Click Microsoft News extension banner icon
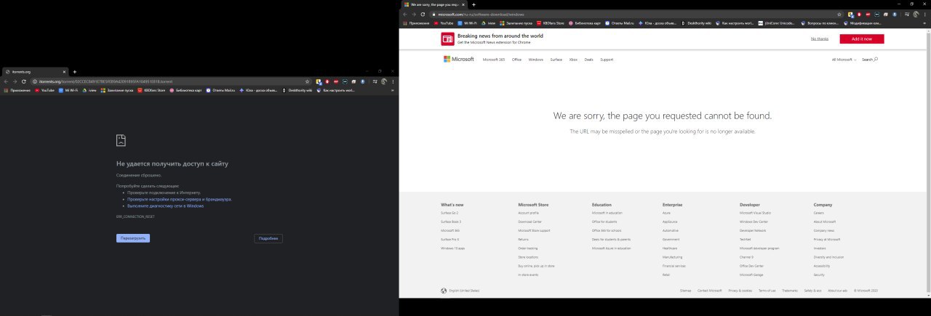The image size is (931, 316). 447,39
